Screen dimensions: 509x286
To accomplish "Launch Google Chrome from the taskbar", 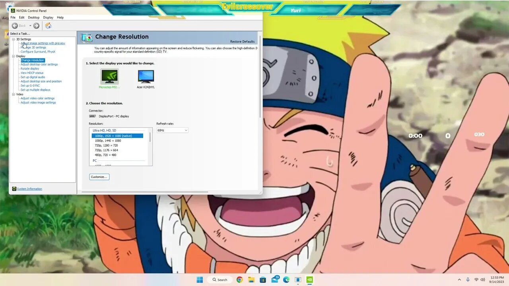I will pos(239,280).
